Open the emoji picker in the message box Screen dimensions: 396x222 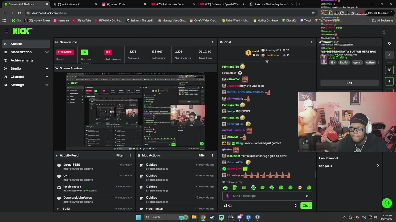click(307, 196)
